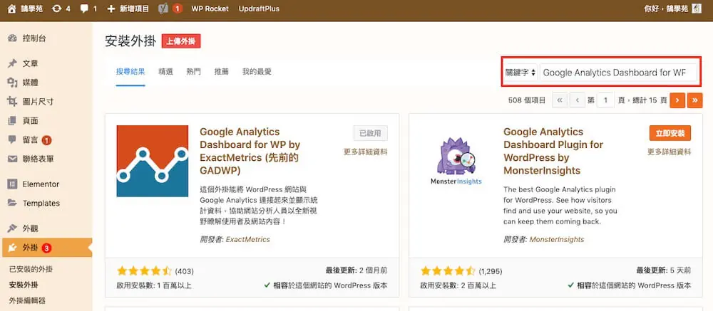Jump to the last page of results
Image resolution: width=713 pixels, height=311 pixels.
coord(694,100)
